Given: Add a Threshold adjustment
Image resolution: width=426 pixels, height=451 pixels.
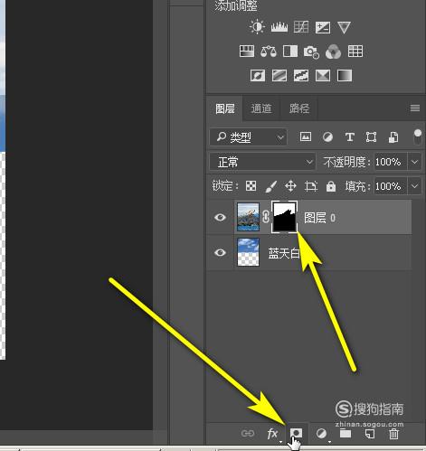Looking at the screenshot, I should point(301,75).
